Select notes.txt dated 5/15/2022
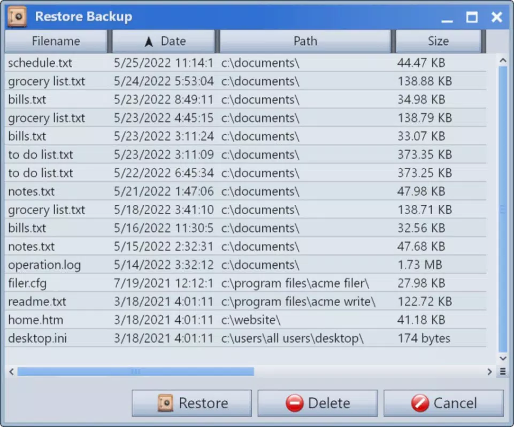Viewport: 514px width, 427px height. tap(246, 247)
